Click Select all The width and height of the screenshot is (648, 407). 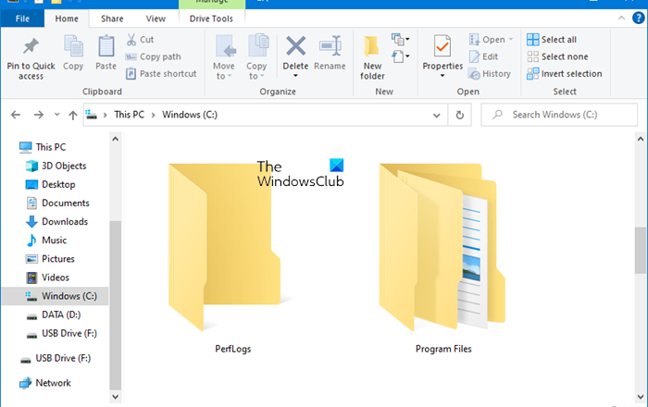(552, 40)
